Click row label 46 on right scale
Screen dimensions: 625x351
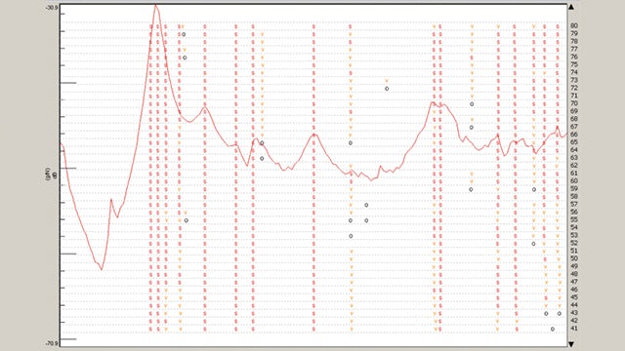574,290
